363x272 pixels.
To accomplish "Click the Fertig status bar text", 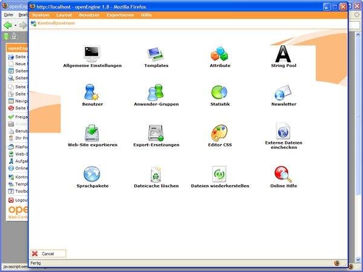I will click(36, 263).
